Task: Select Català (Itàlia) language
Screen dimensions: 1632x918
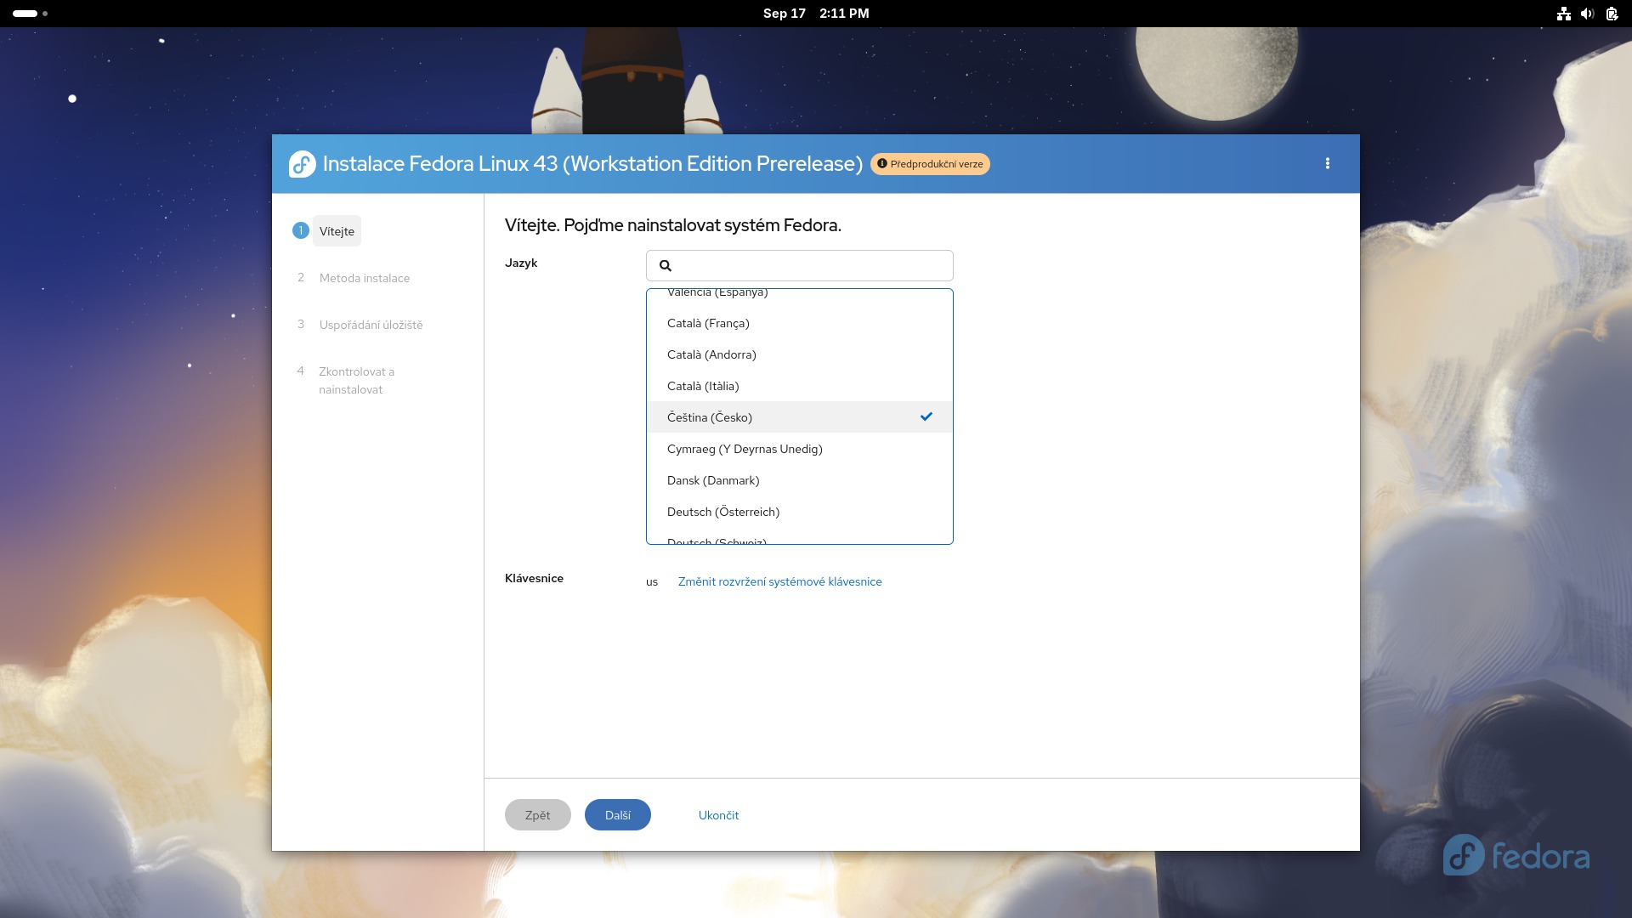Action: [x=800, y=386]
